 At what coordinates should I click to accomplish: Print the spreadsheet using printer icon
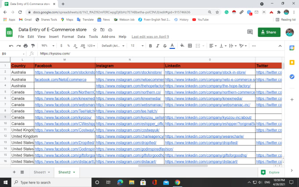tap(26, 46)
